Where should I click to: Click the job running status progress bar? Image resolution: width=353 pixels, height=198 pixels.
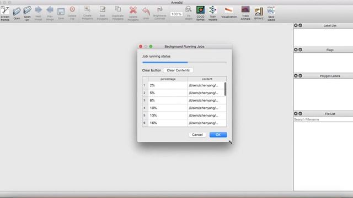point(184,62)
